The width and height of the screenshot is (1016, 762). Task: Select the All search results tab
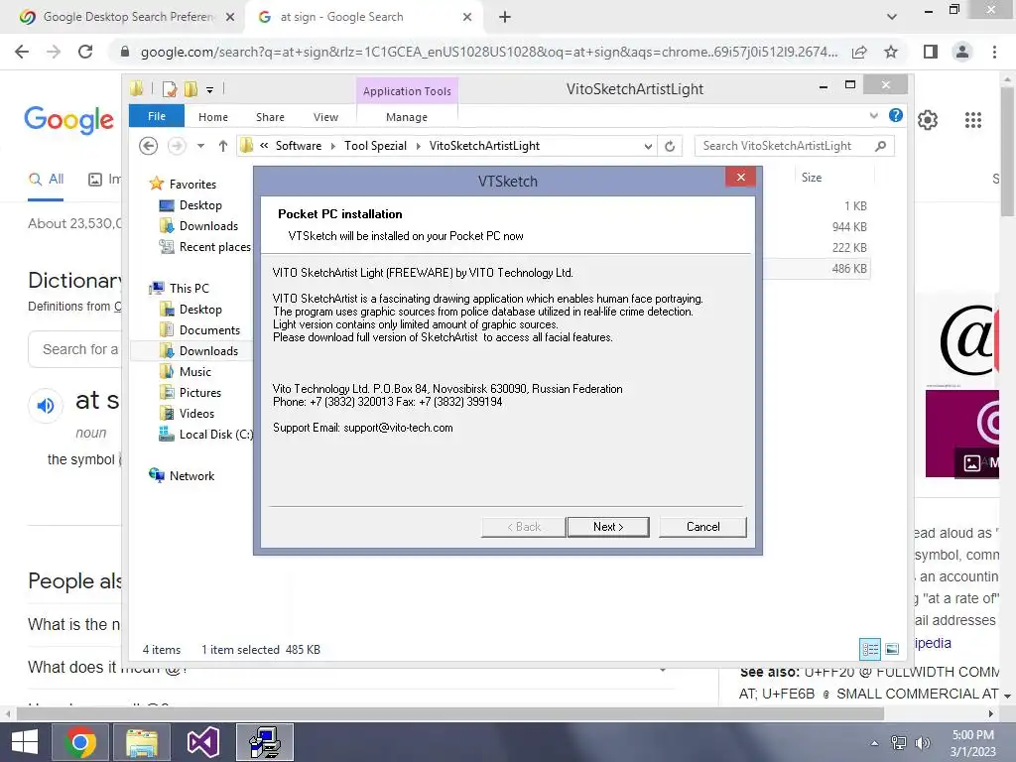point(46,180)
